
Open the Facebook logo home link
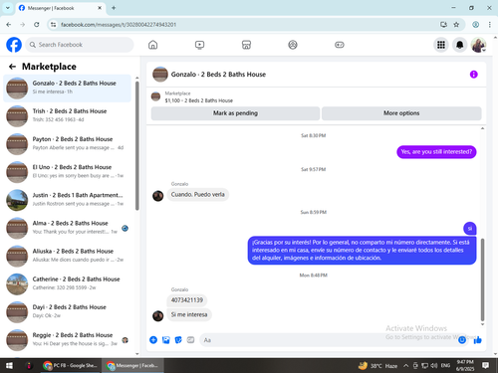[14, 45]
